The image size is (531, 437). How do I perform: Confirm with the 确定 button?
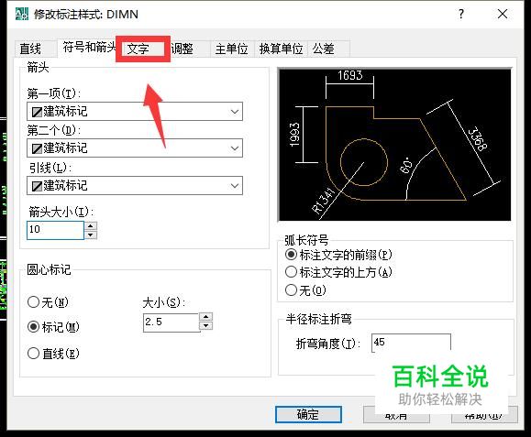[308, 414]
